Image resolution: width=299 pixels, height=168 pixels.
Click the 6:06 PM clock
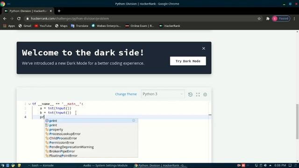pos(280,165)
